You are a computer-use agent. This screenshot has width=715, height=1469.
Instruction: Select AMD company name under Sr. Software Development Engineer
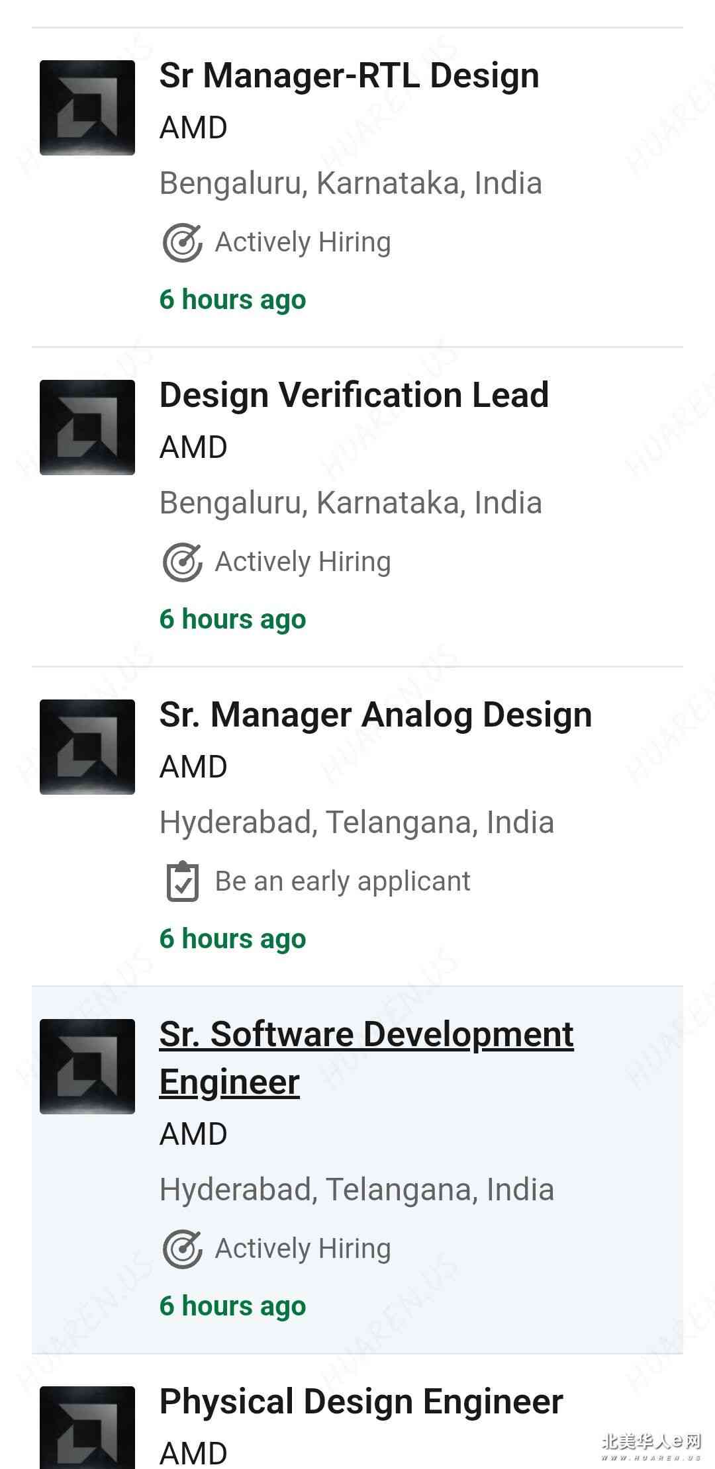click(193, 1134)
